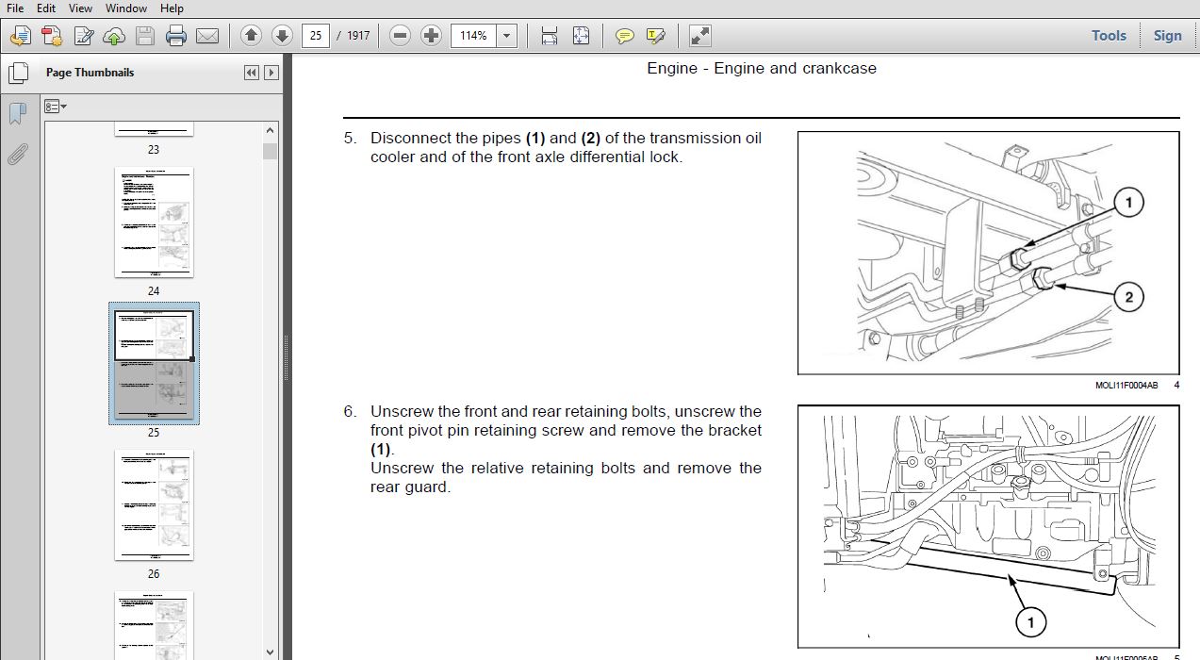The width and height of the screenshot is (1200, 660).
Task: Open the Tools pane
Action: click(x=1109, y=35)
